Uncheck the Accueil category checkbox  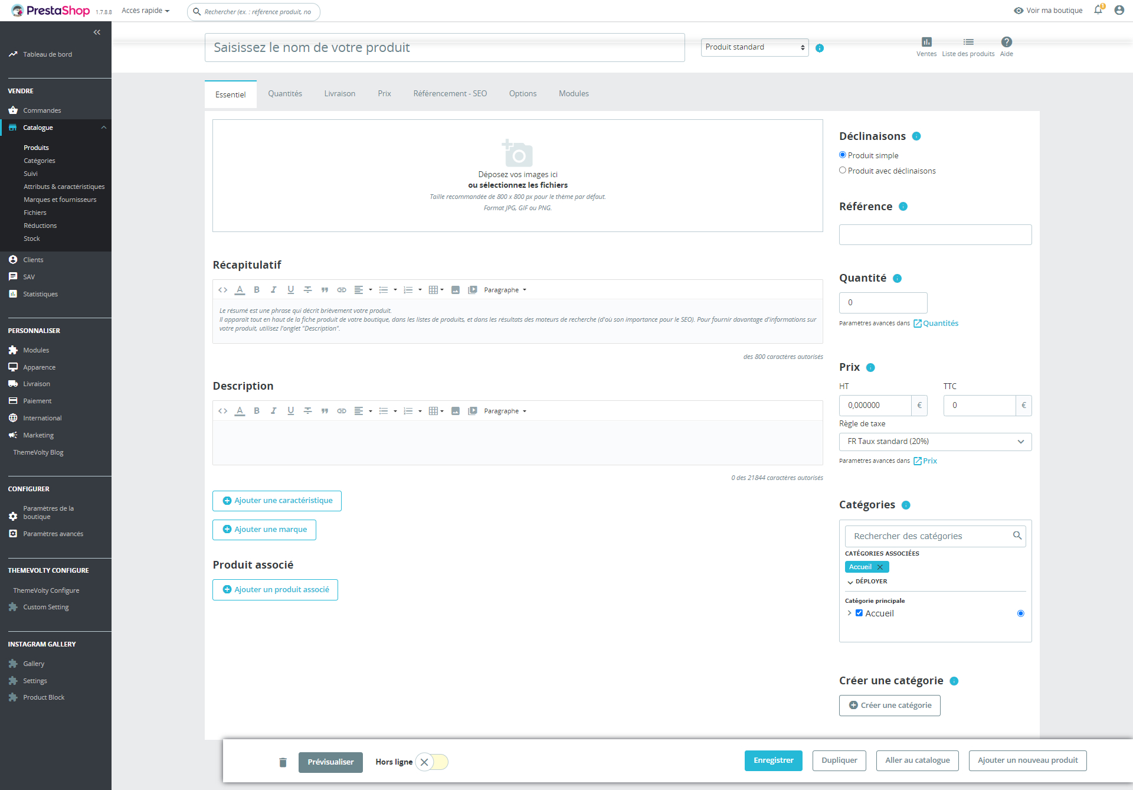tap(859, 613)
